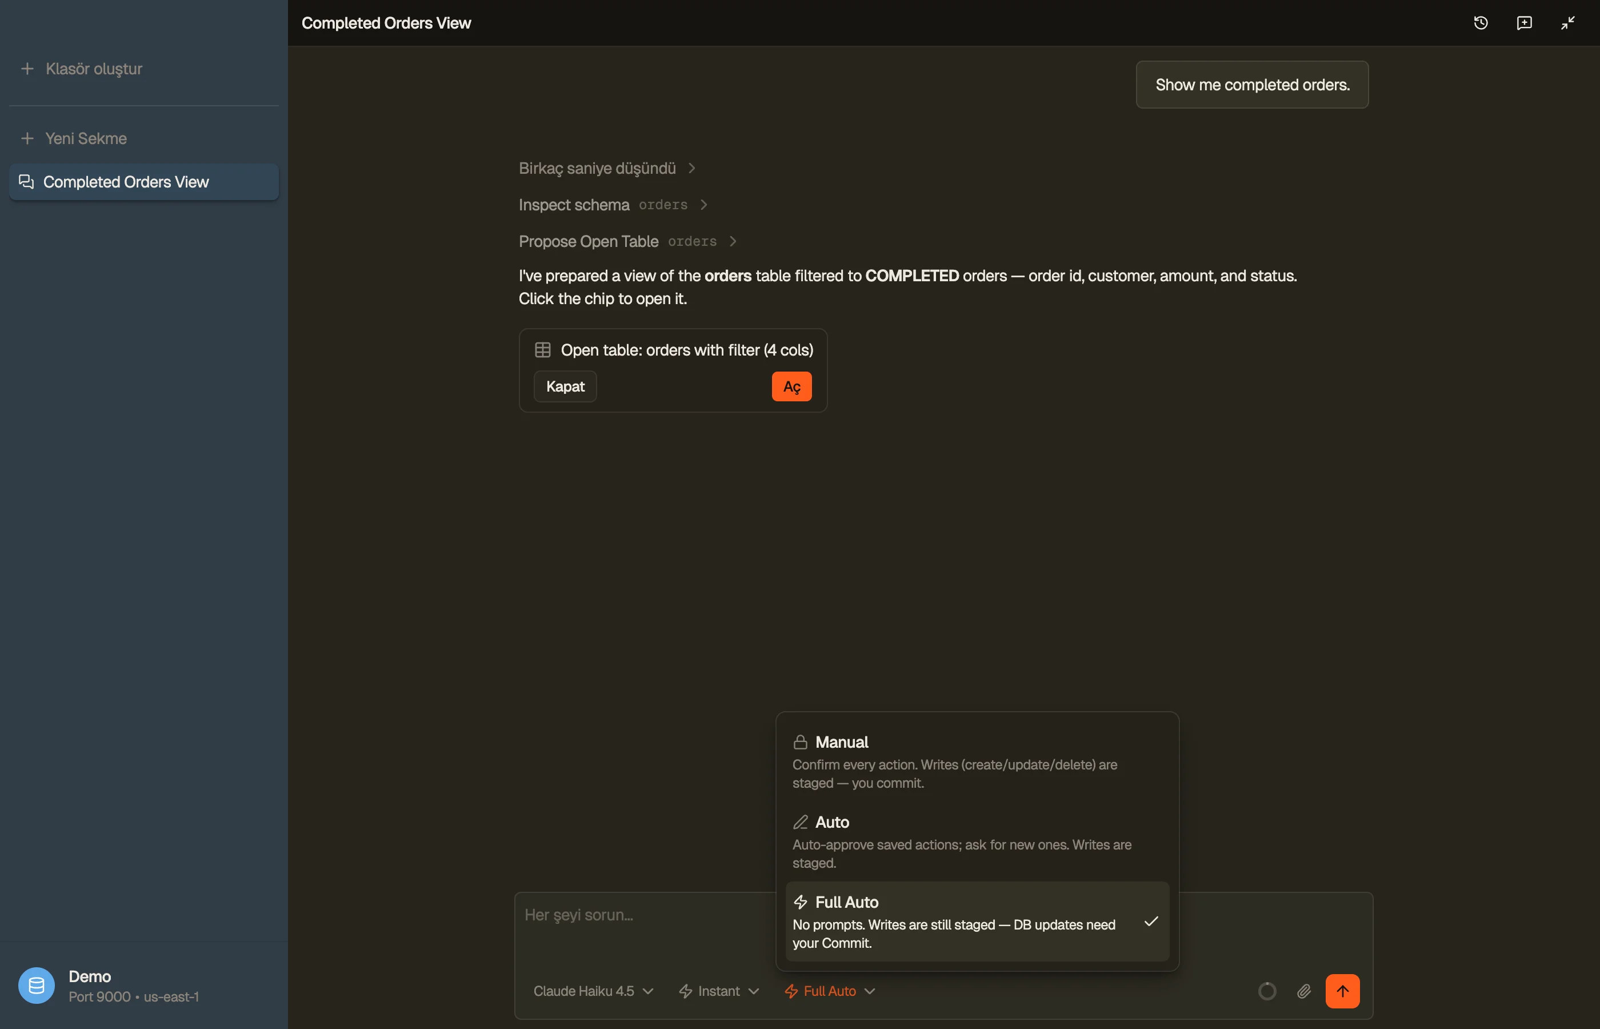
Task: Click the attach file paperclip icon
Action: 1303,991
